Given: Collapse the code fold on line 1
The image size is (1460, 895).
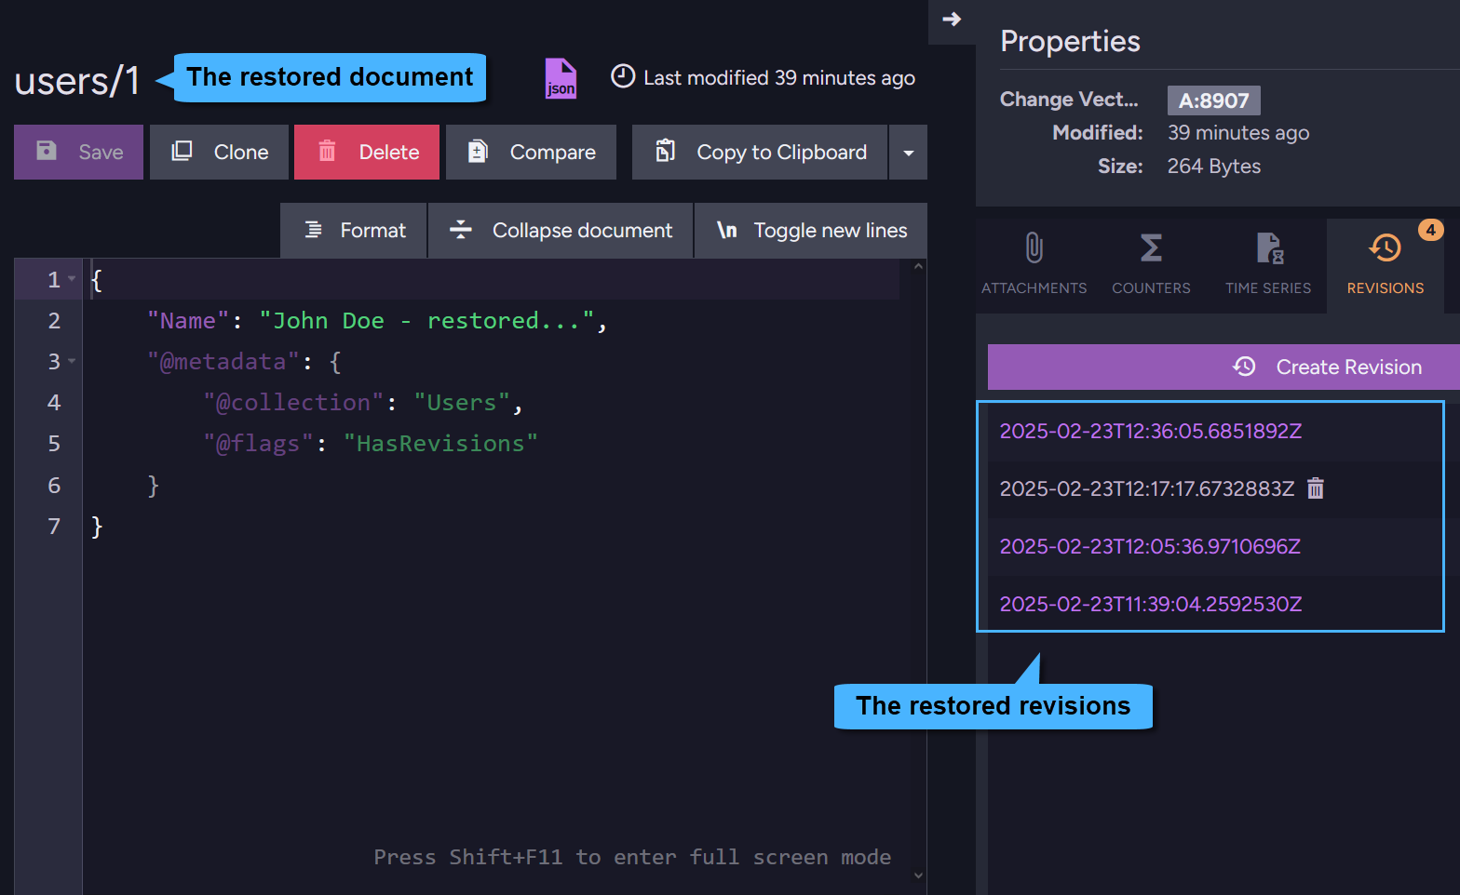Looking at the screenshot, I should 72,279.
